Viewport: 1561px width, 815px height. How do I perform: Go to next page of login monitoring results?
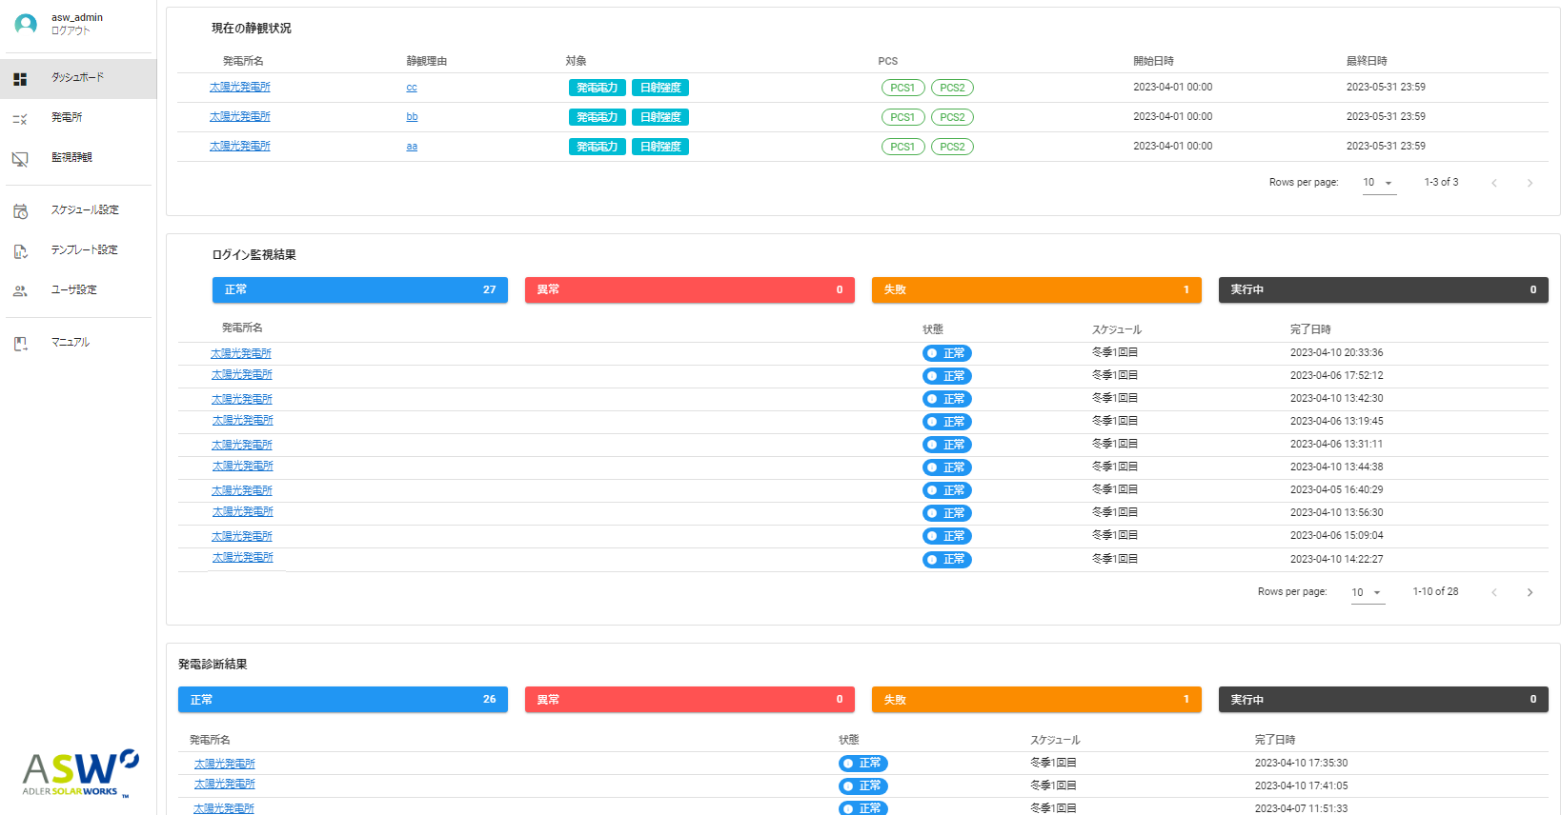click(1530, 592)
